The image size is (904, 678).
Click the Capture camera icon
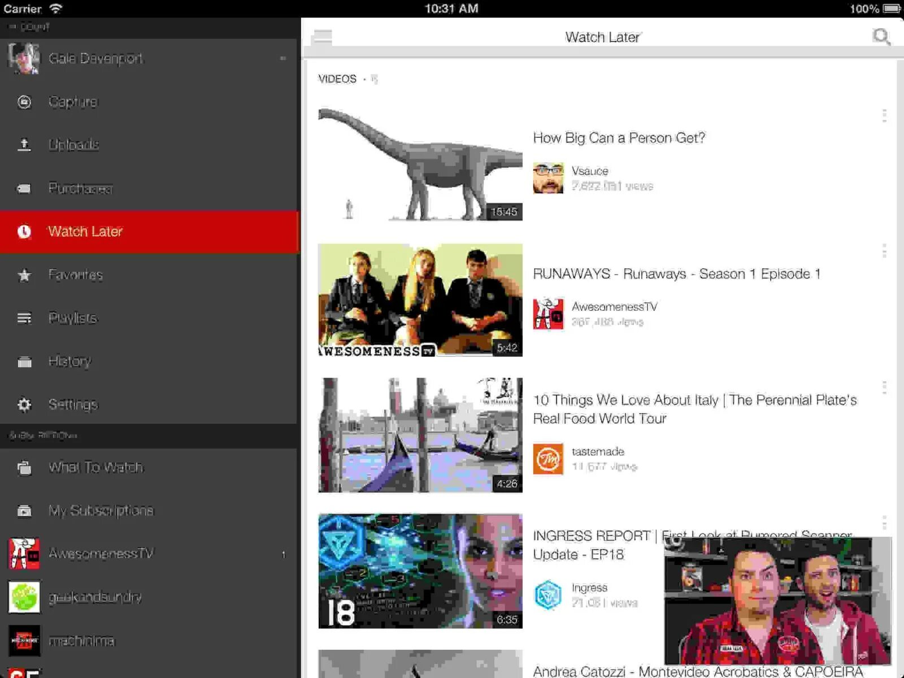coord(24,102)
